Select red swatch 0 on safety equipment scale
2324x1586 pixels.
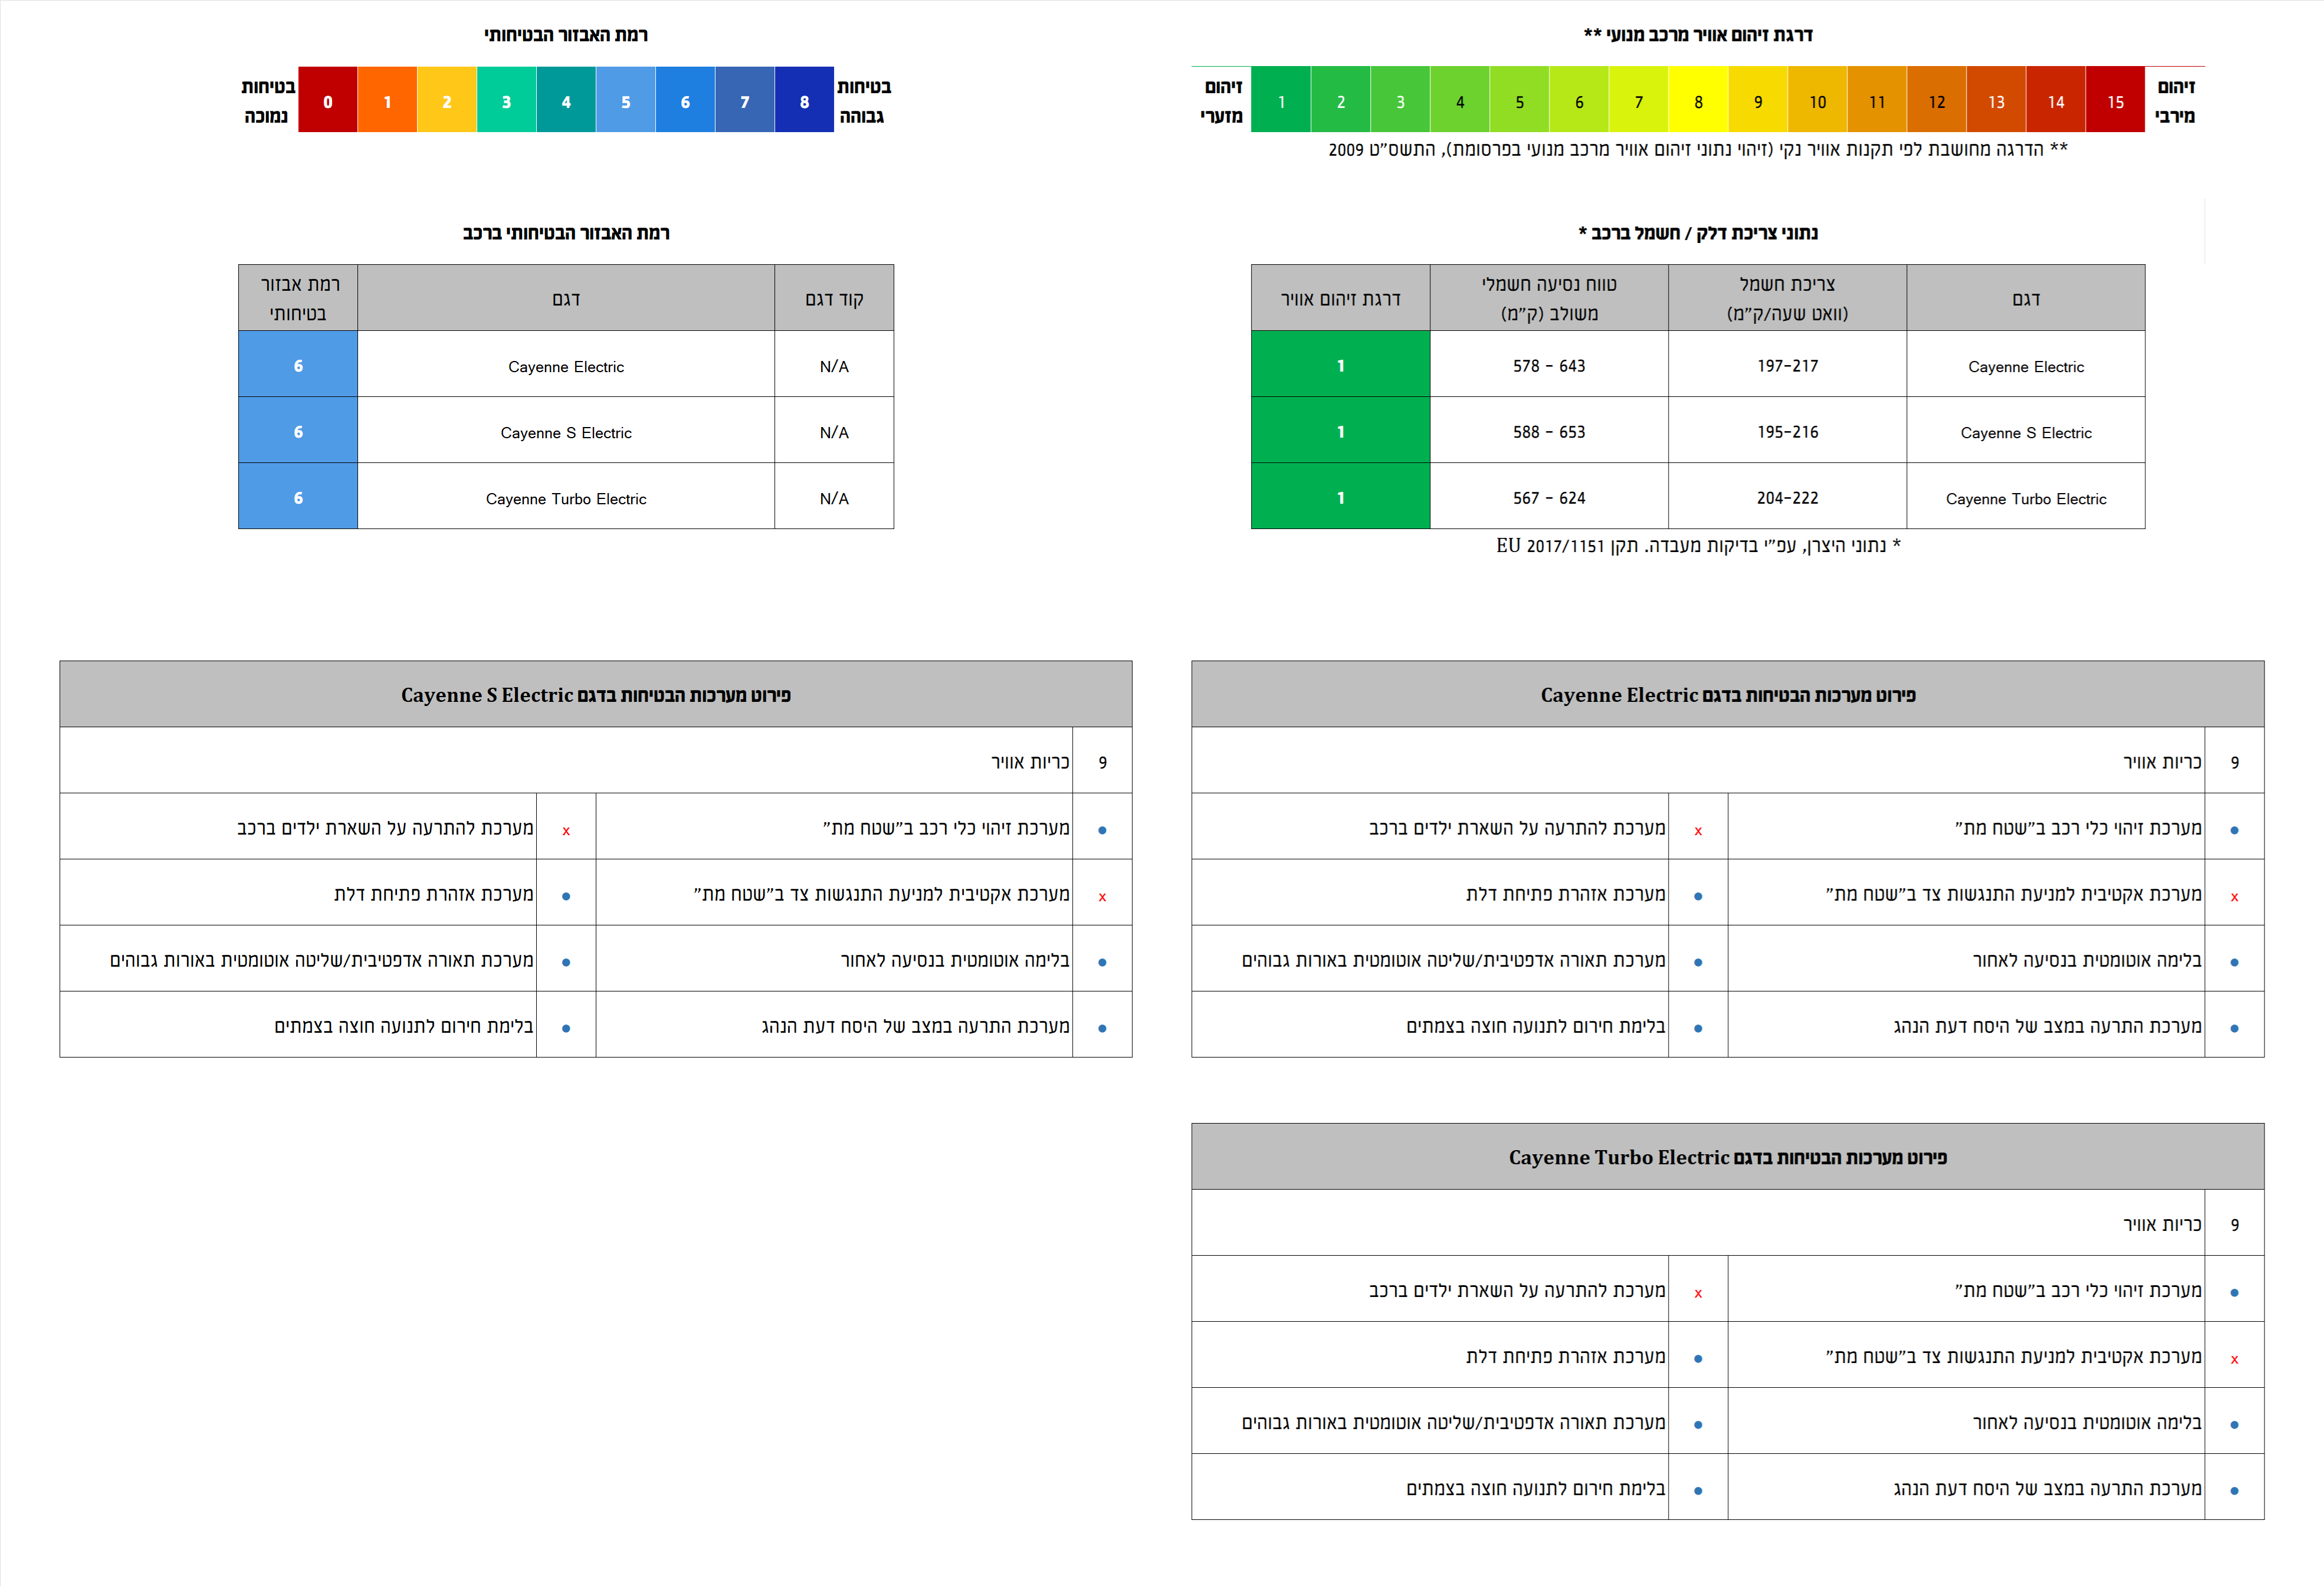pos(327,101)
